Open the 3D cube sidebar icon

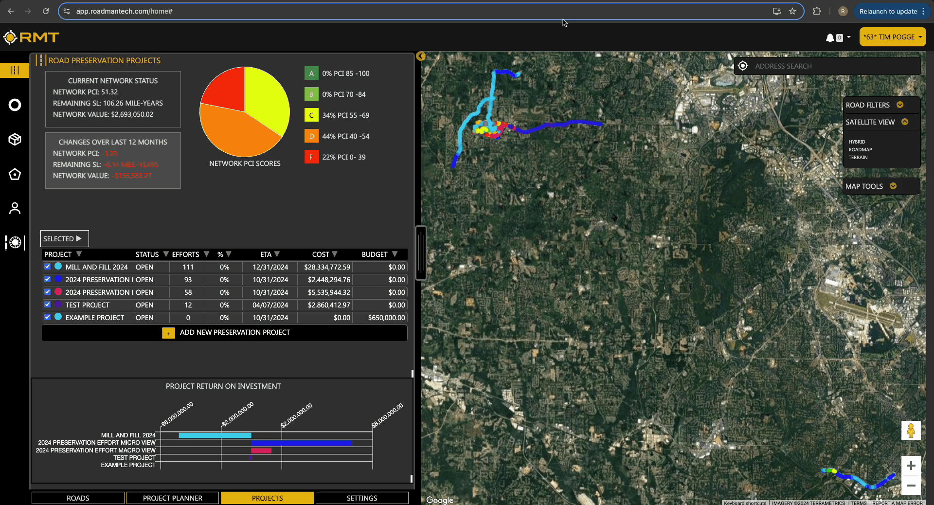click(x=15, y=140)
